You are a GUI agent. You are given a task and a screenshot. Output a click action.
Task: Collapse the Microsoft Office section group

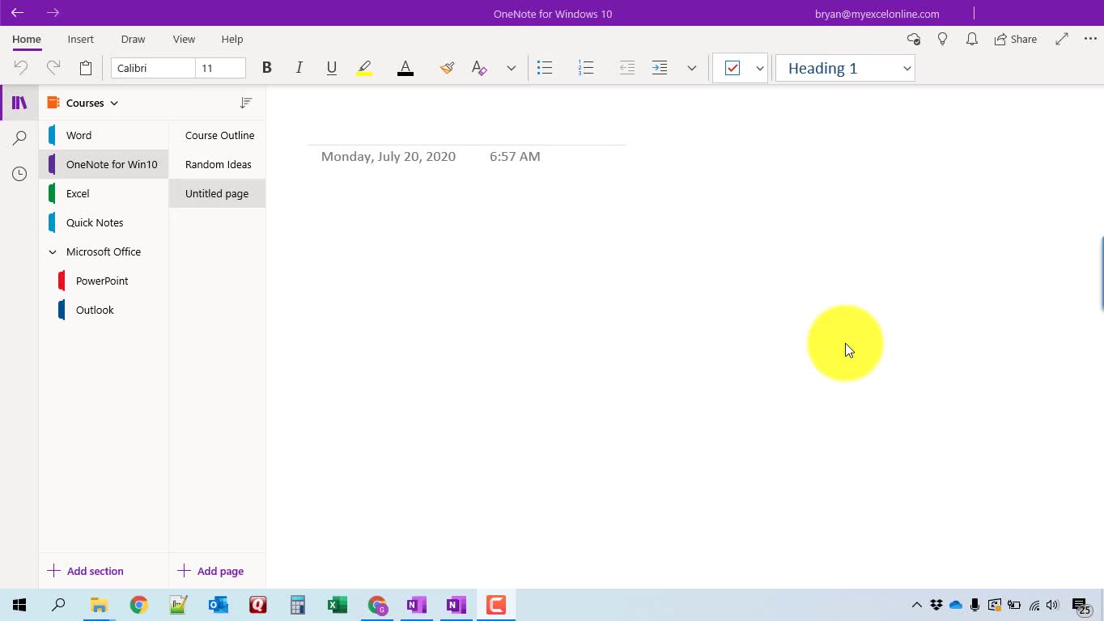click(53, 251)
